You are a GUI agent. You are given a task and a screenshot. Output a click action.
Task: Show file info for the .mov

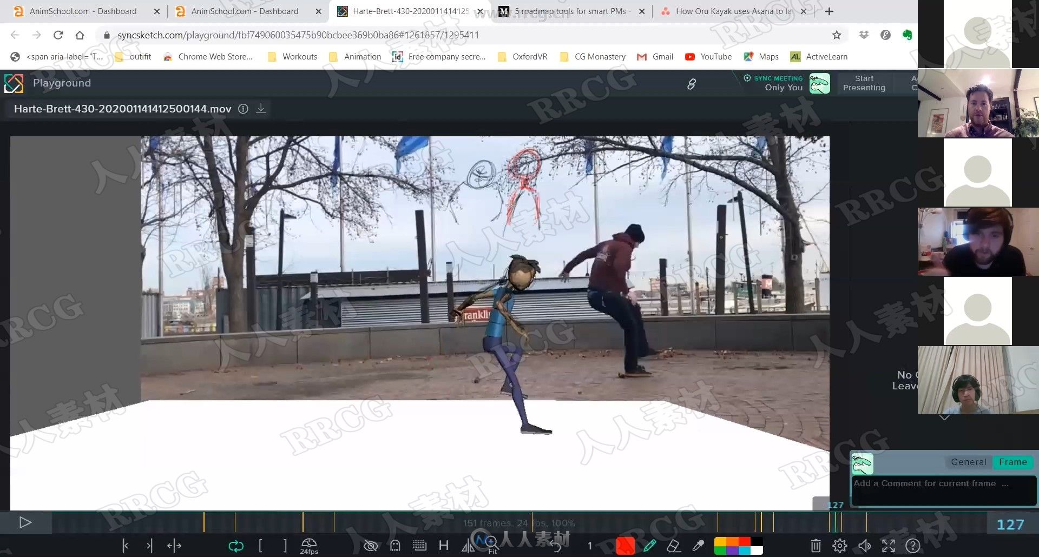244,109
